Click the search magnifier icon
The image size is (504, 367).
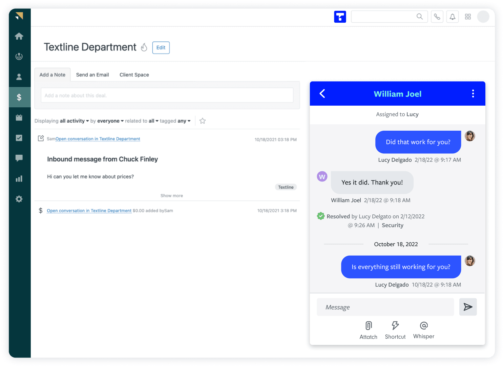420,17
